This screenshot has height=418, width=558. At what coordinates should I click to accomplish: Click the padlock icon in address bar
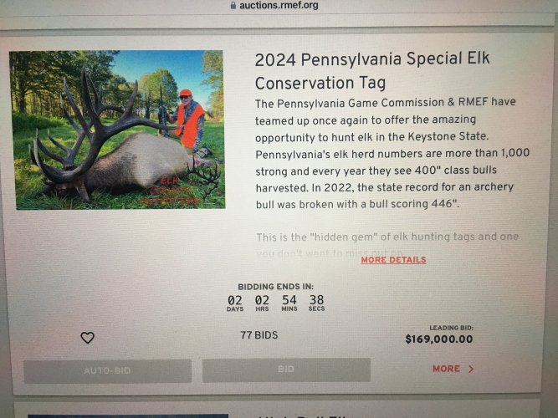pyautogui.click(x=233, y=5)
